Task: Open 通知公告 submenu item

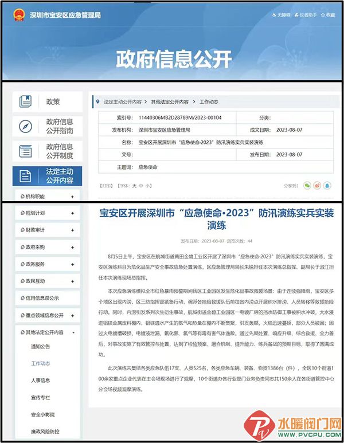Action: click(x=41, y=346)
